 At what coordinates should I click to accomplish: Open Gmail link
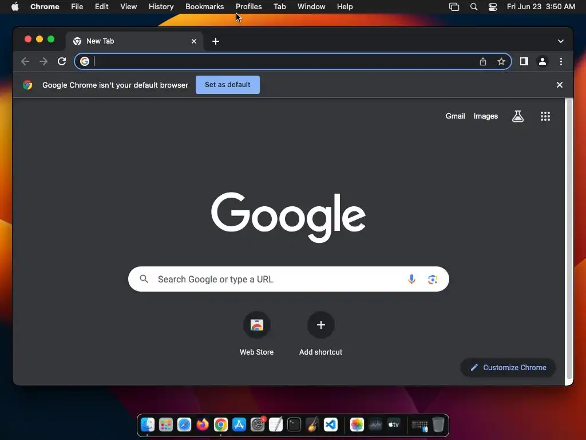click(x=455, y=116)
